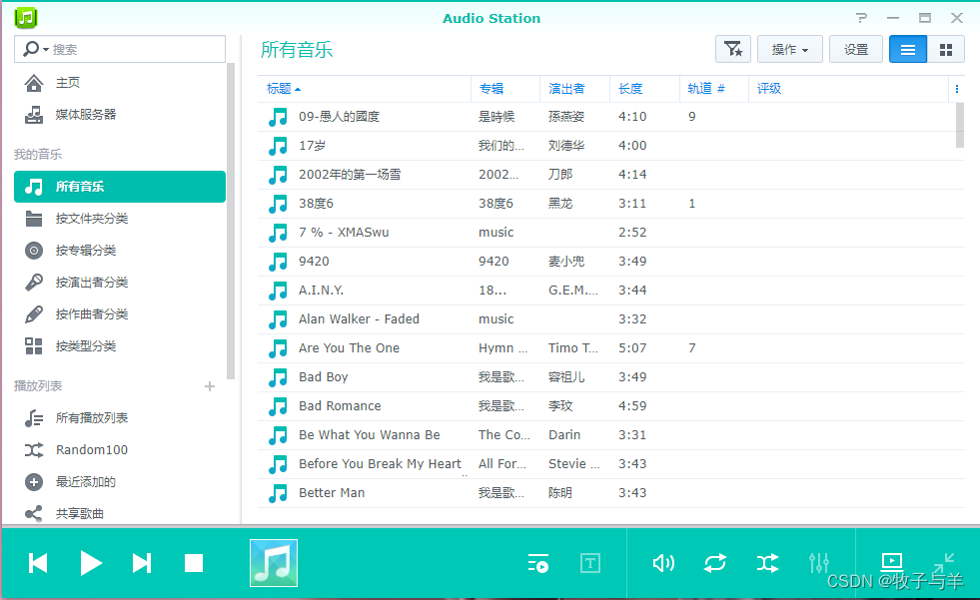Image resolution: width=980 pixels, height=600 pixels.
Task: Click the album art thumbnail in the player
Action: [x=273, y=563]
